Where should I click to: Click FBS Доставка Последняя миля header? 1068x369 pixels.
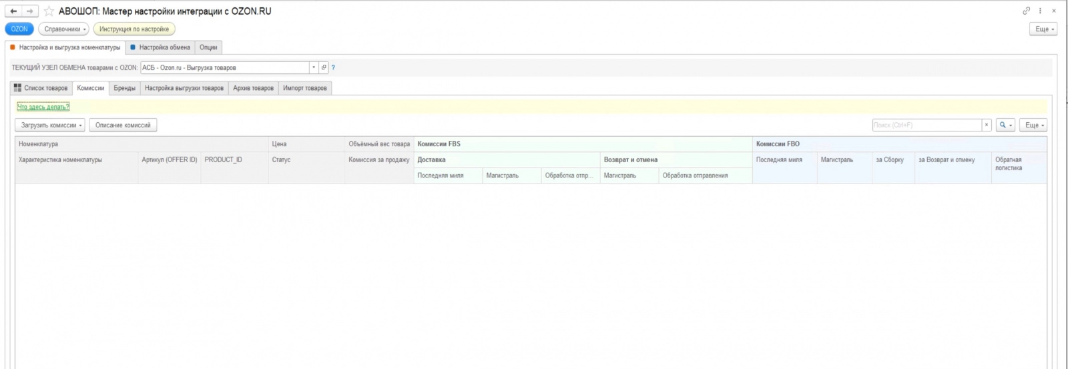[449, 175]
